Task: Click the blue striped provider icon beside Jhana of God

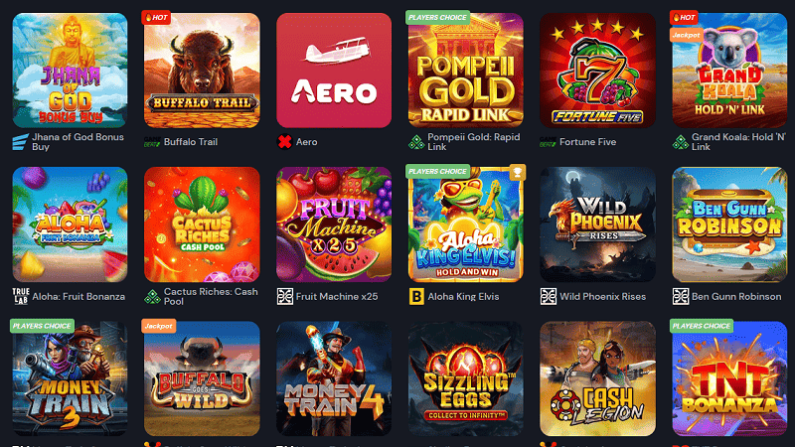Action: pos(20,142)
